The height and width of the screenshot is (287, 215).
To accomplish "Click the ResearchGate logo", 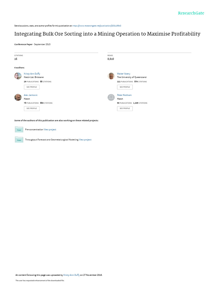I will [x=191, y=13].
